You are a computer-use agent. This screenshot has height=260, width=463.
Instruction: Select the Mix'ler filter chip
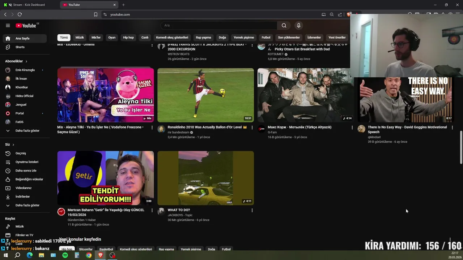pyautogui.click(x=96, y=38)
